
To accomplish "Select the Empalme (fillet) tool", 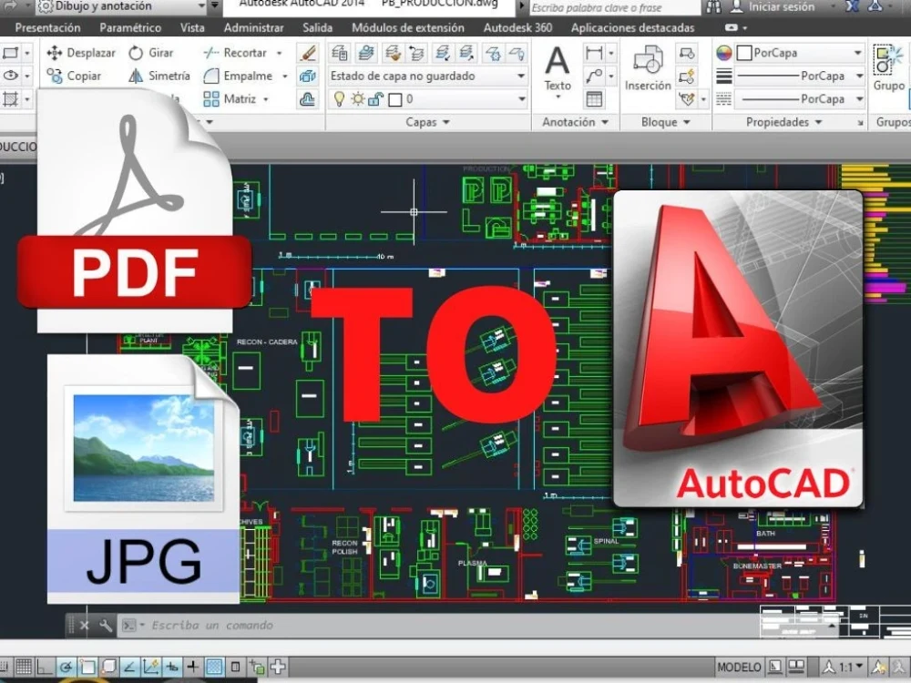I will tap(238, 76).
